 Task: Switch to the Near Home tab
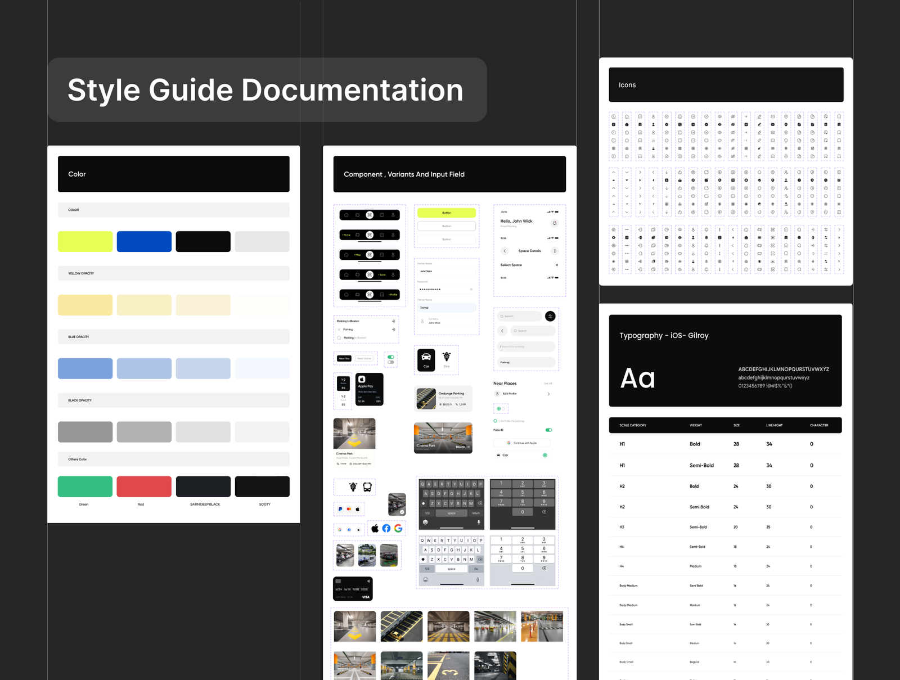pos(364,358)
